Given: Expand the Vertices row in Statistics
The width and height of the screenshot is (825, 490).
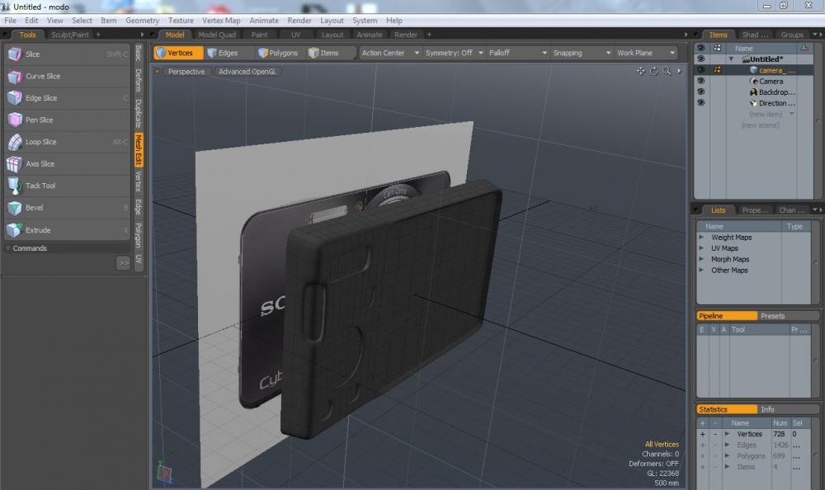Looking at the screenshot, I should point(727,434).
